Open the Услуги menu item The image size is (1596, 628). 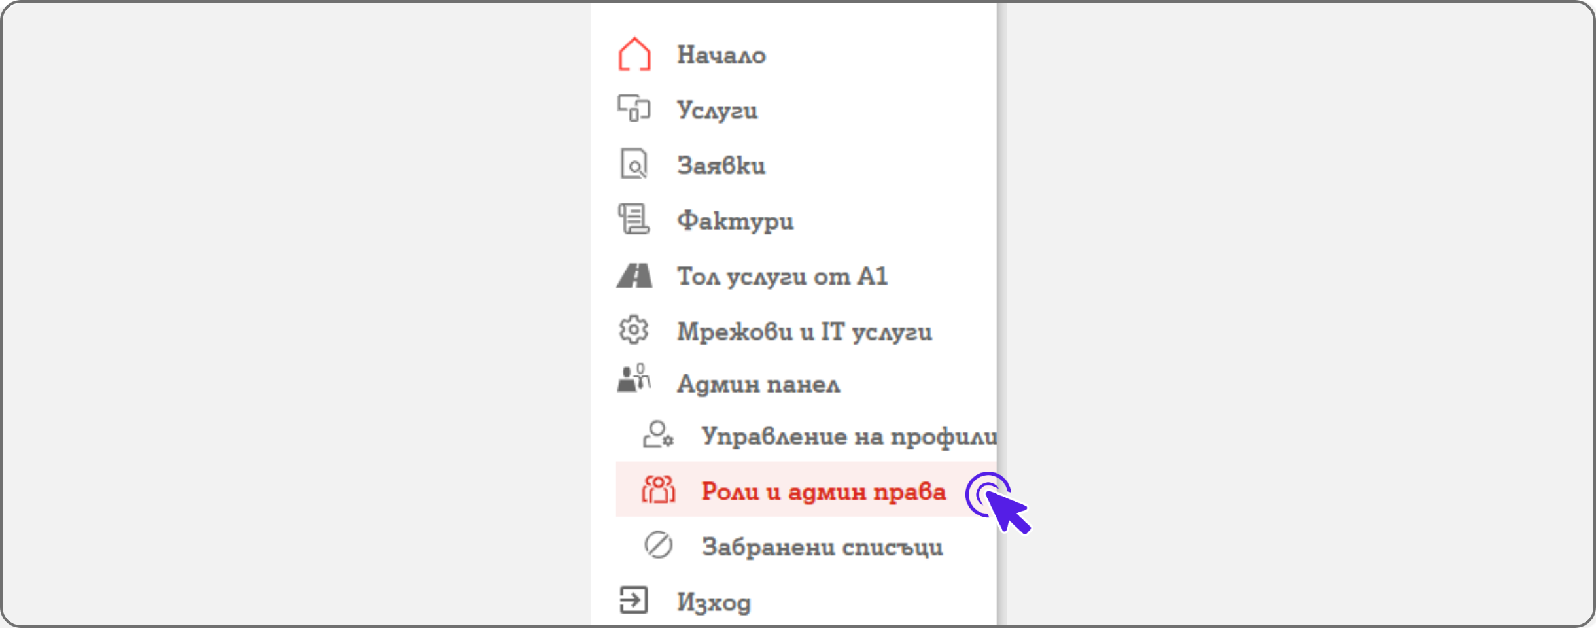pyautogui.click(x=717, y=110)
